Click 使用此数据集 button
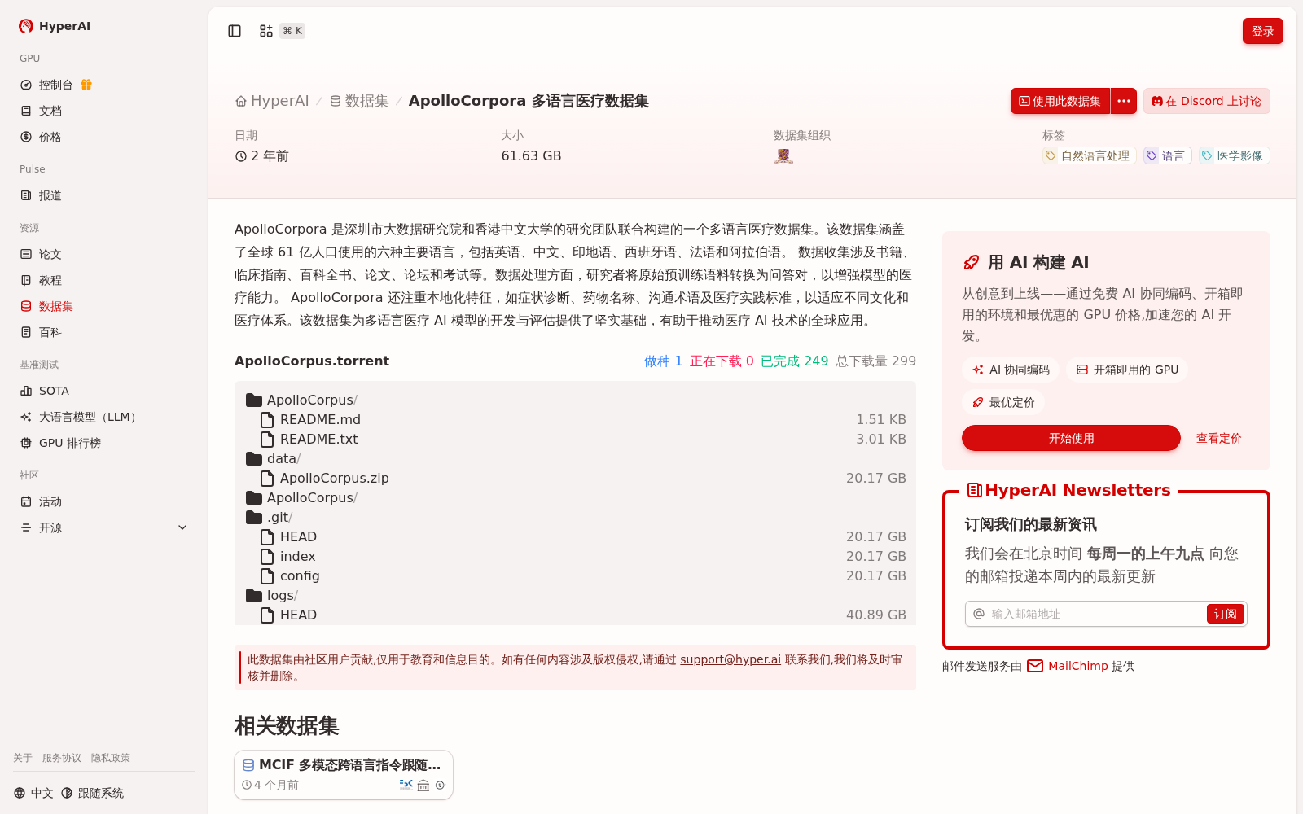The height and width of the screenshot is (814, 1303). point(1060,101)
